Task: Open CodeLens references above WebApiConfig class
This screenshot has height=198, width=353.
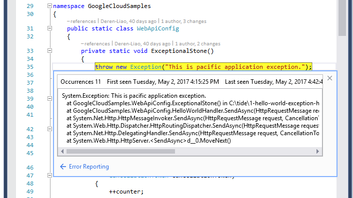Action: (81, 21)
